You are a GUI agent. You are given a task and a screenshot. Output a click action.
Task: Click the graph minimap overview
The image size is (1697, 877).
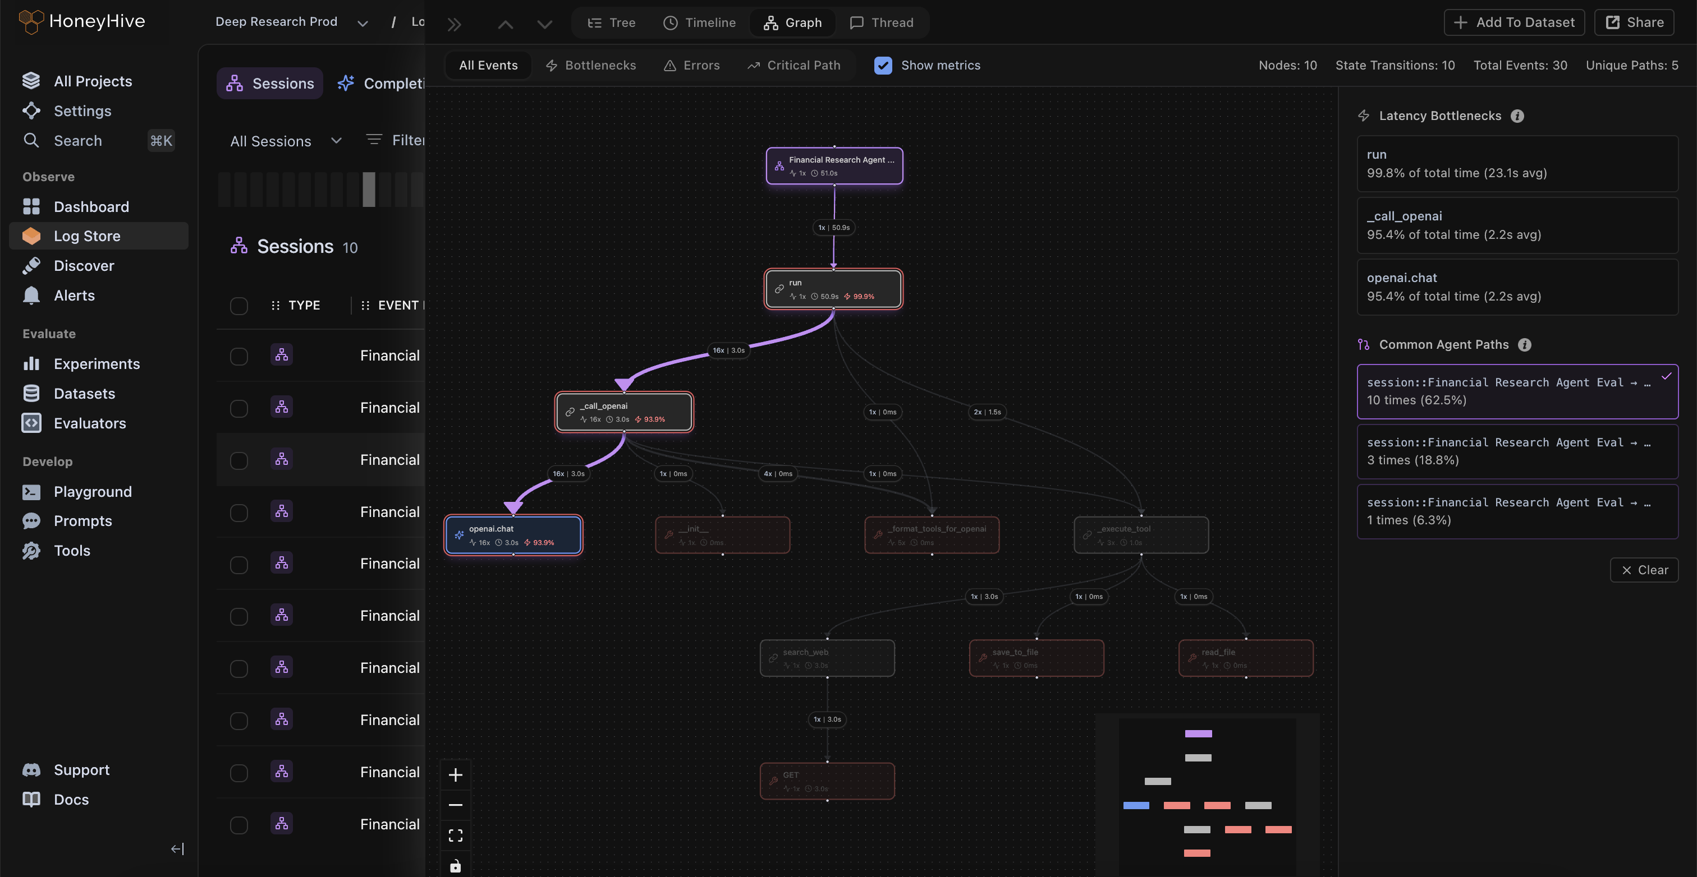pos(1207,793)
